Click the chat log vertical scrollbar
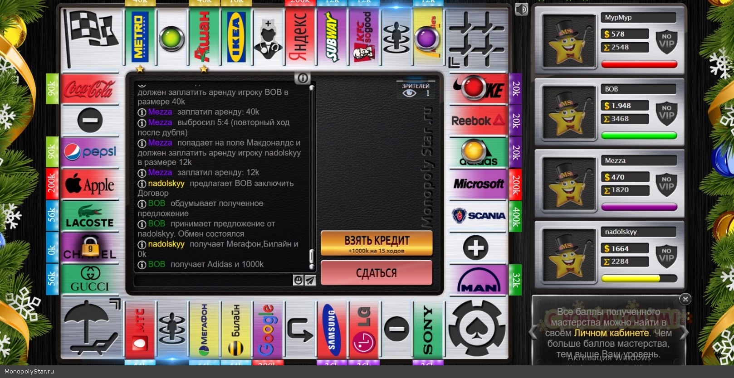Viewport: 734px width, 378px height. tap(312, 177)
